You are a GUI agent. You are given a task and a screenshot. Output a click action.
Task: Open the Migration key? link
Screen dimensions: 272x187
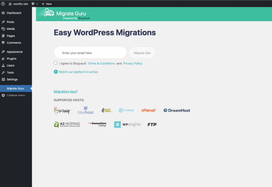(66, 92)
